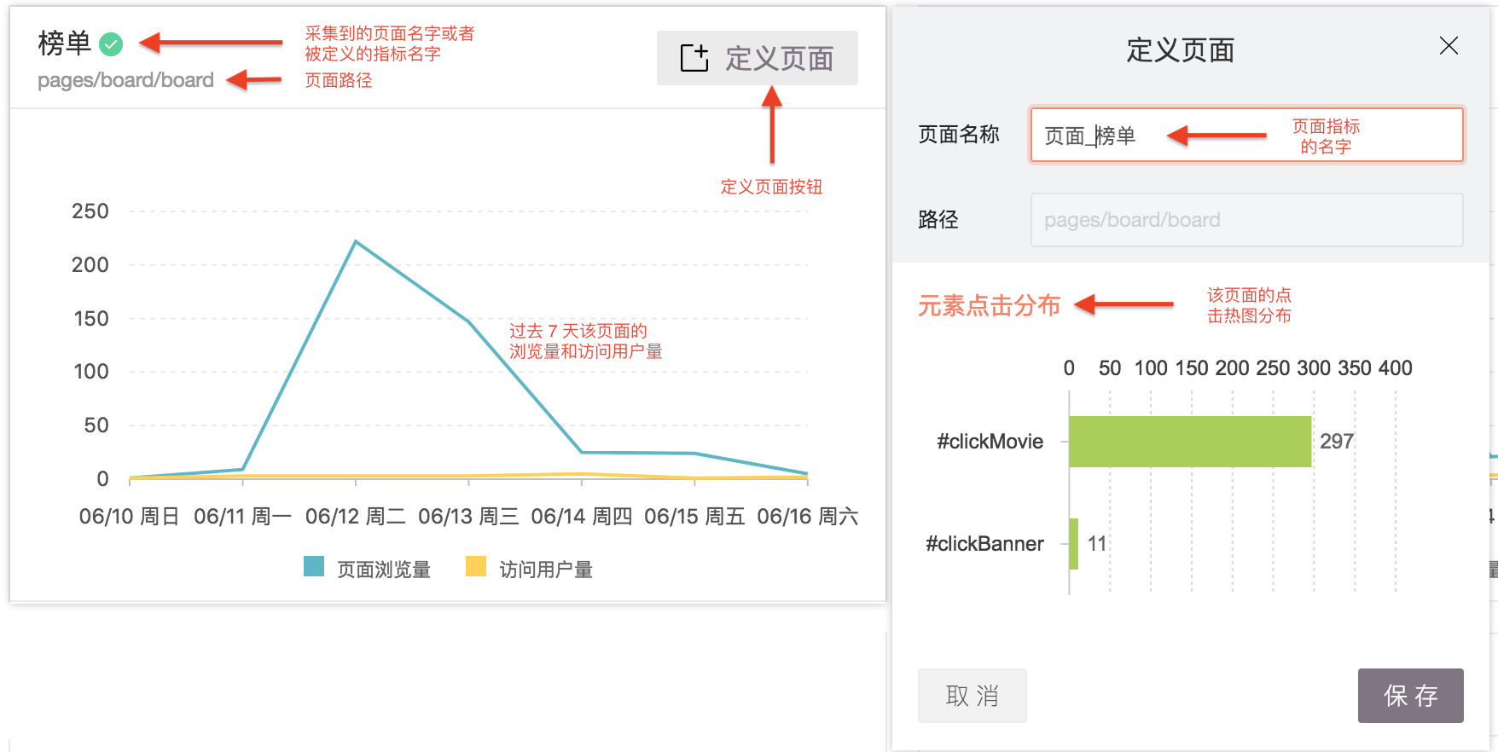Viewport: 1498px width, 752px height.
Task: Click the 访问用户量 legend label
Action: pos(545,569)
